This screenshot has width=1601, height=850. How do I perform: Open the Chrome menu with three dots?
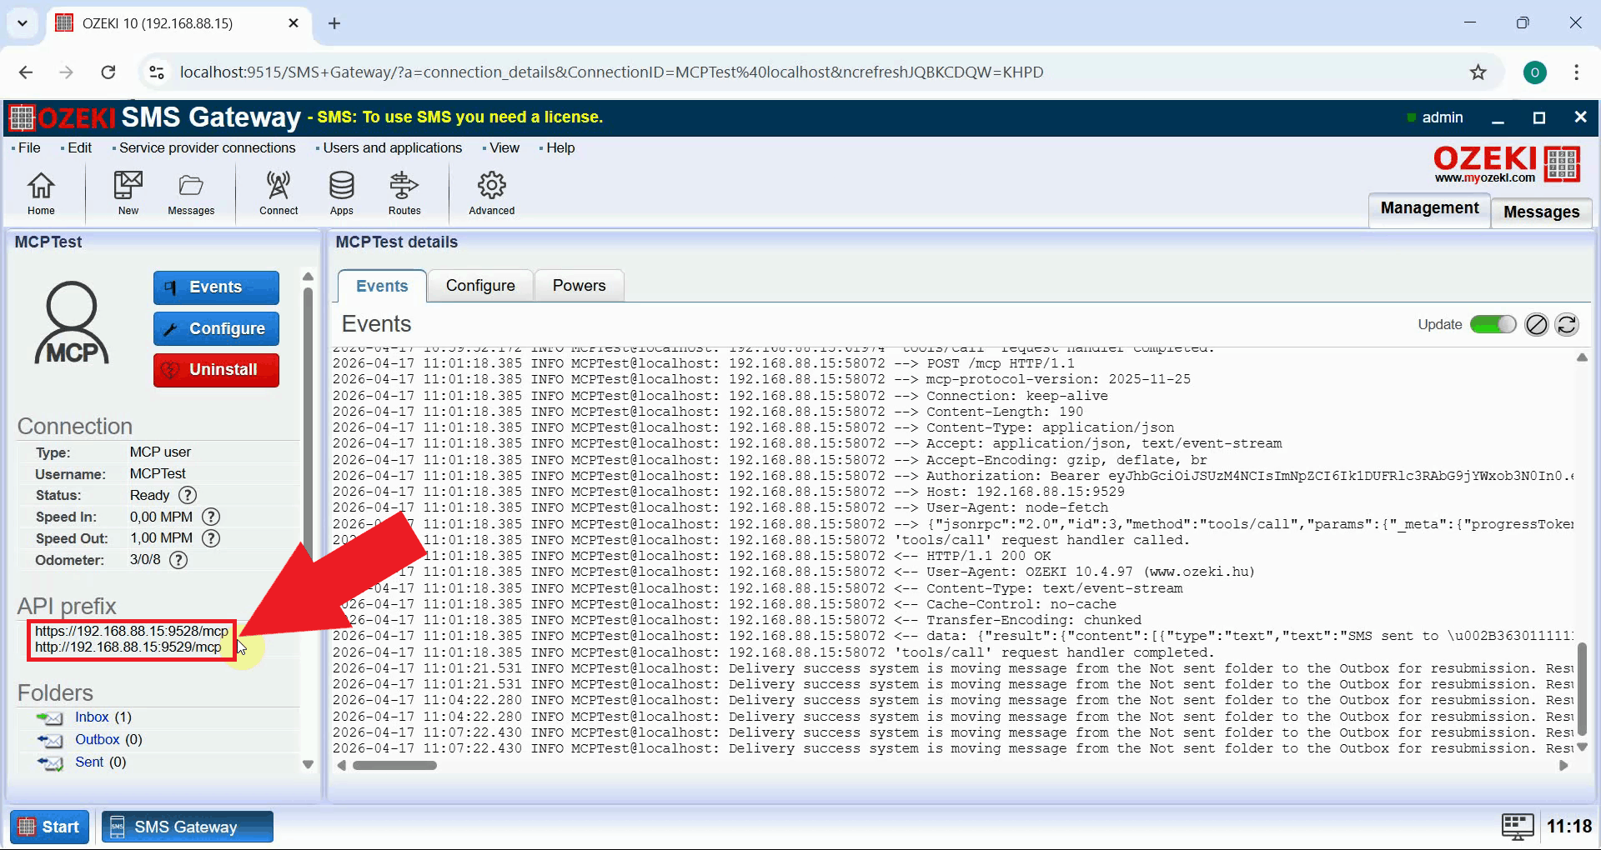pyautogui.click(x=1578, y=72)
